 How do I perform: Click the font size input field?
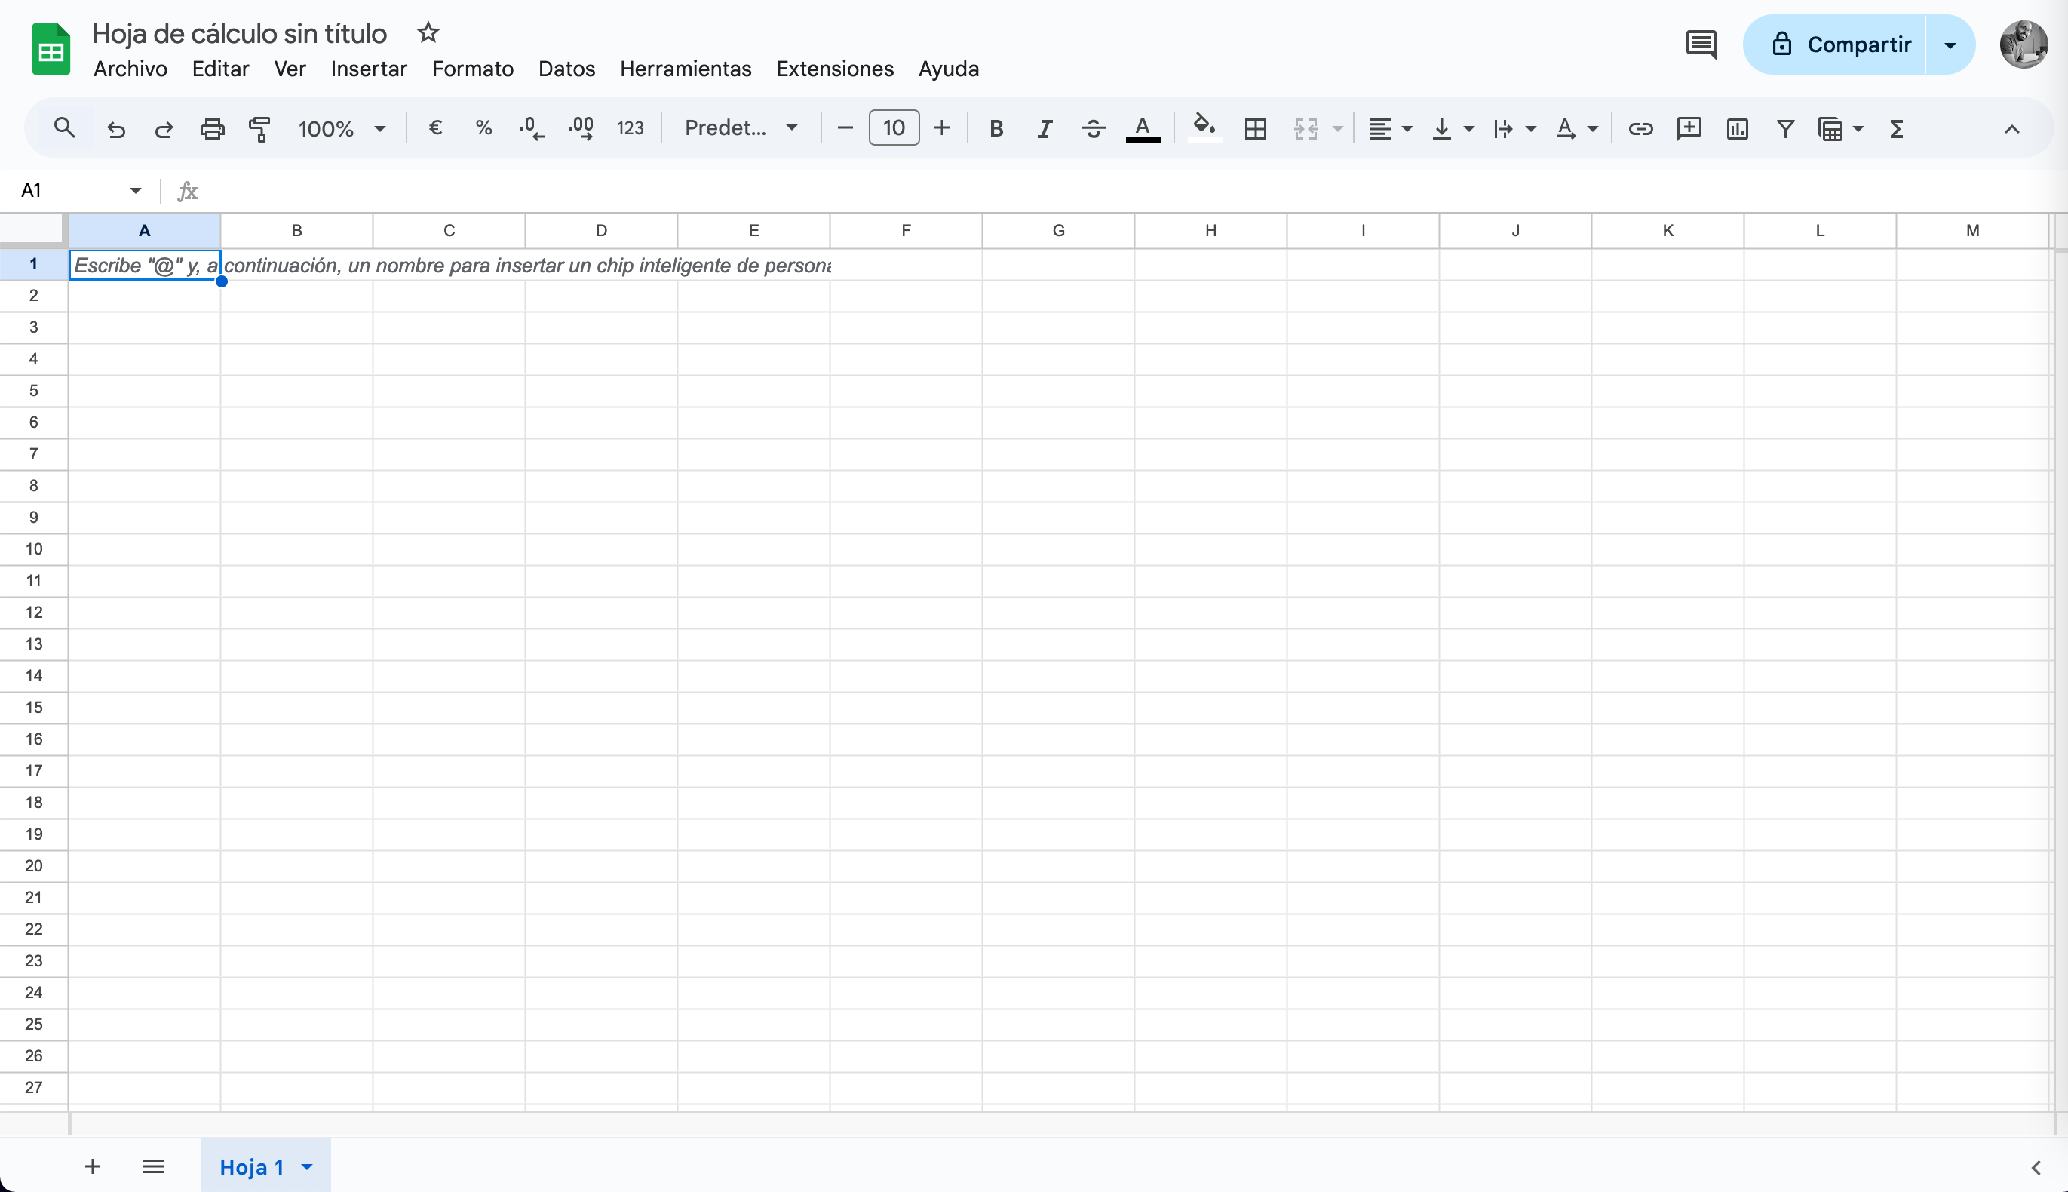(x=893, y=128)
